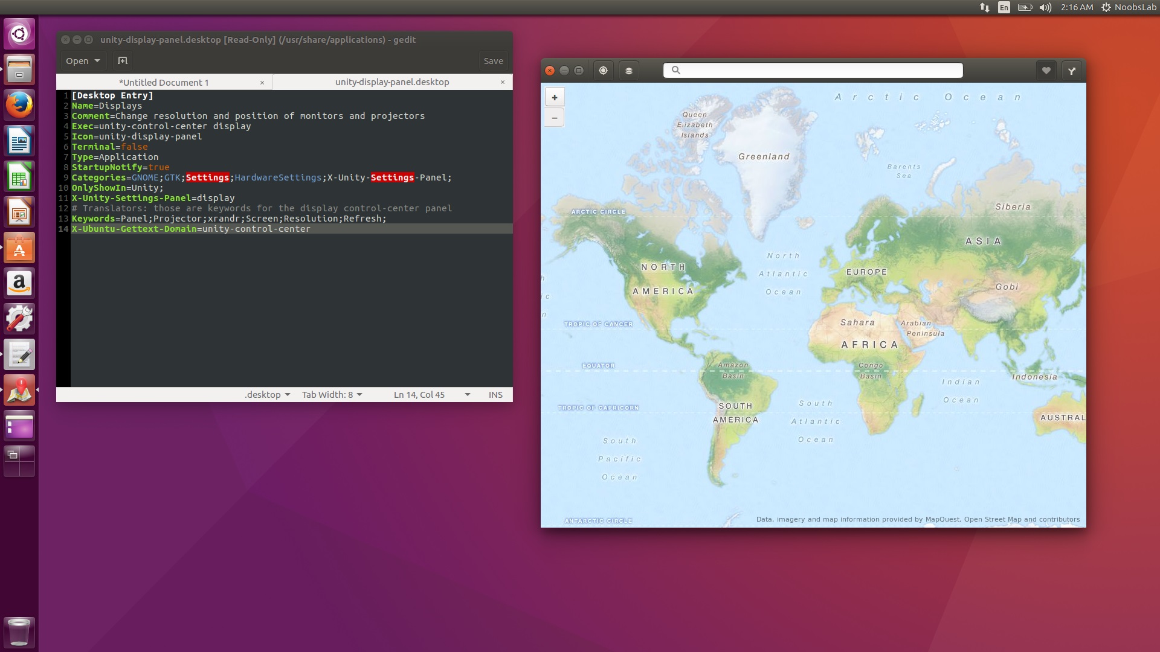
Task: Click the EUROPE label on the map
Action: (866, 272)
